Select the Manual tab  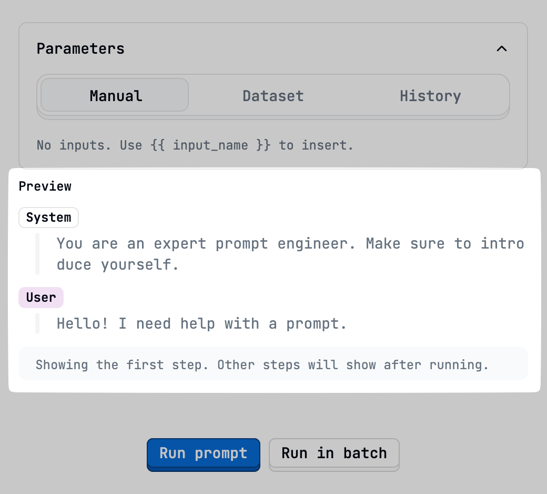(x=115, y=96)
